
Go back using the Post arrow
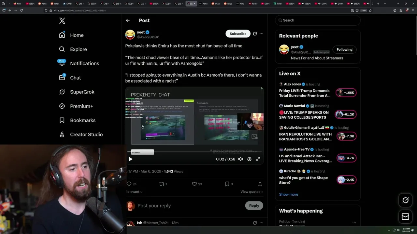tap(128, 20)
